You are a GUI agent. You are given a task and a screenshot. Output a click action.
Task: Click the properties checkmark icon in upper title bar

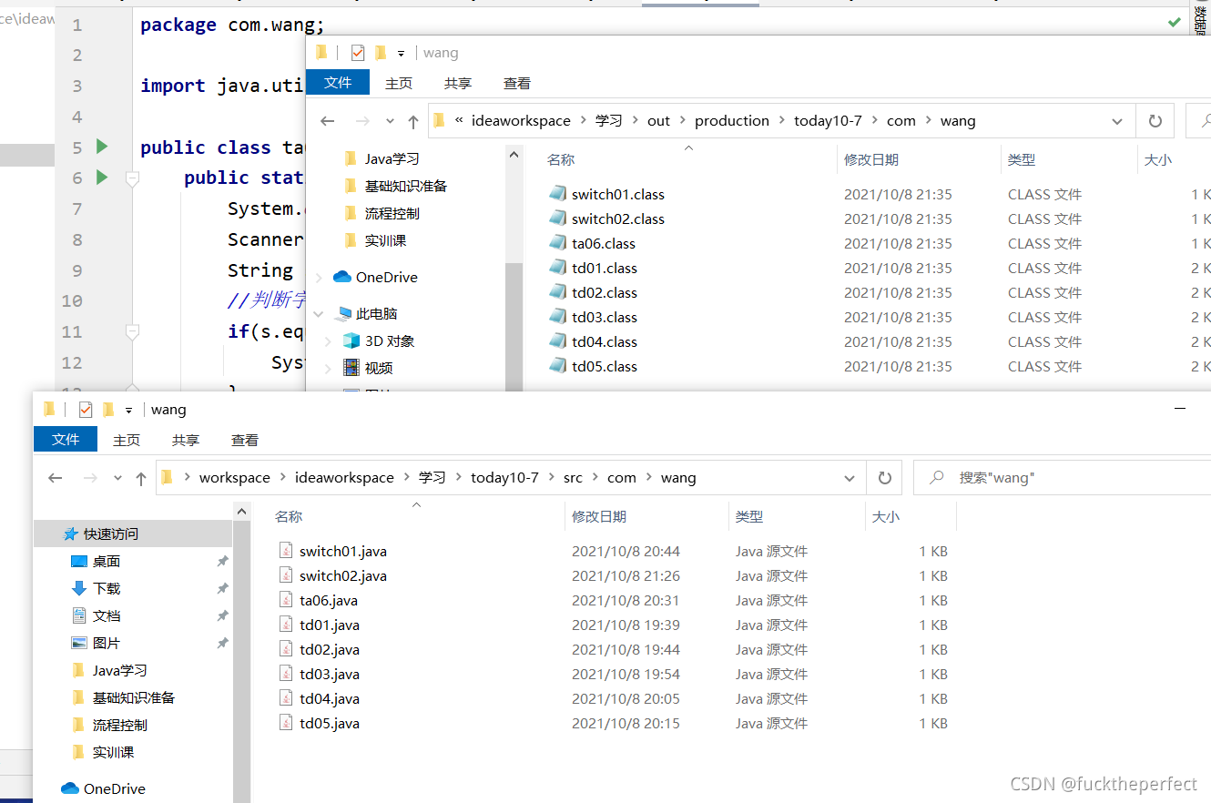(358, 53)
